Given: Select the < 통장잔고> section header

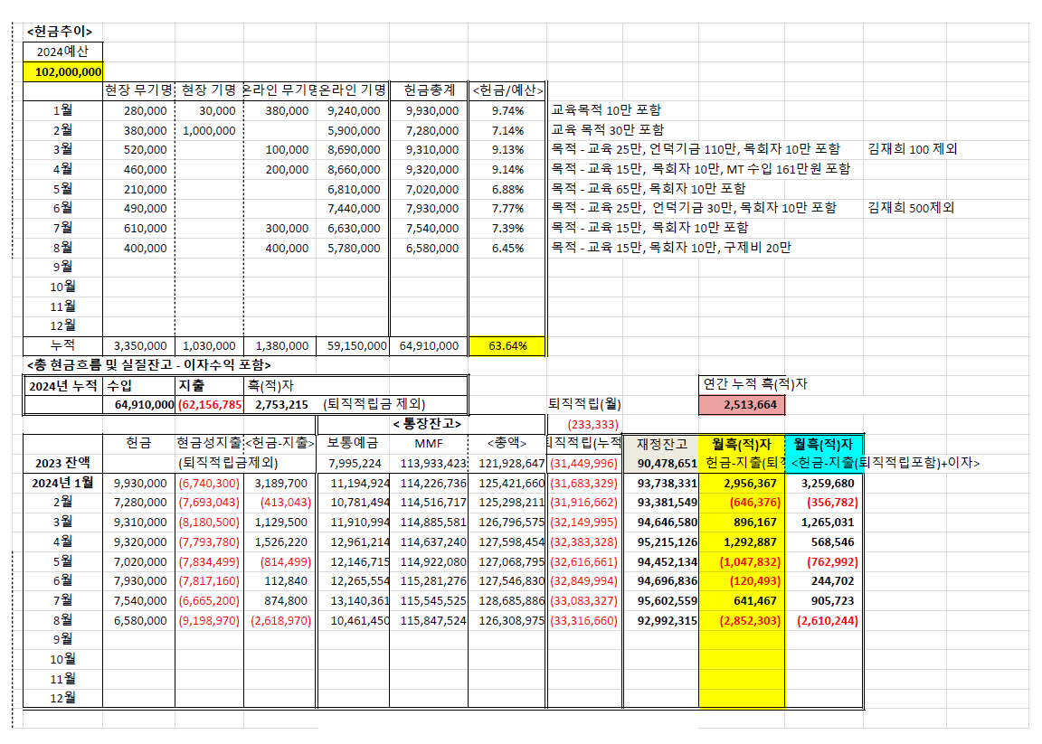Looking at the screenshot, I should (x=427, y=423).
